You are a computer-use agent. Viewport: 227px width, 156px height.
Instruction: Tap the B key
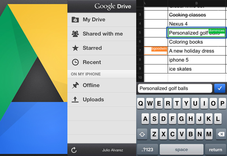tap(190, 134)
